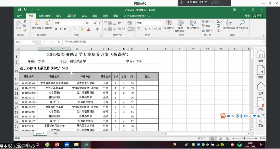Click the Save icon in title bar
The image size is (280, 149).
(19, 10)
